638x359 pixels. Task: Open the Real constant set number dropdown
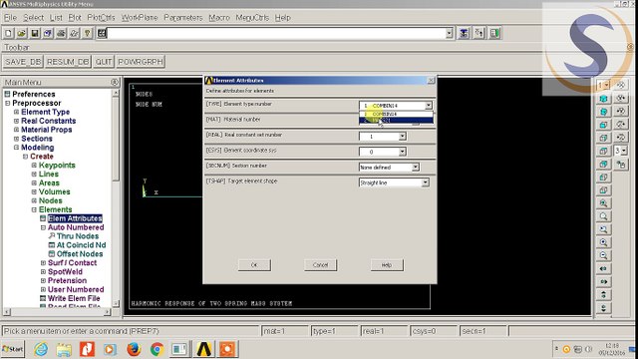coord(403,137)
